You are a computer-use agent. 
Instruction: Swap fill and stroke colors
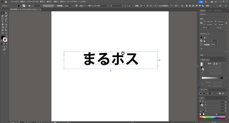7,36
